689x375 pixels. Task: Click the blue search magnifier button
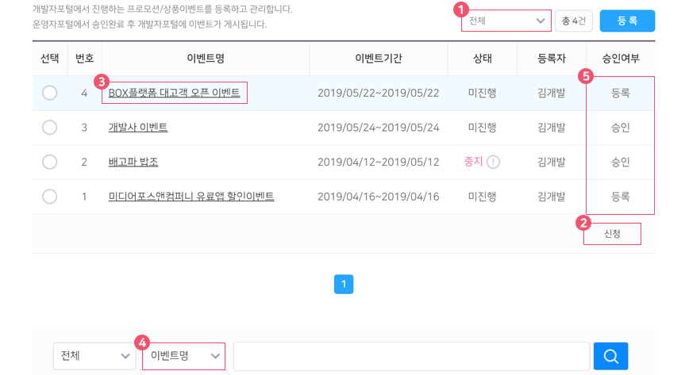click(610, 356)
